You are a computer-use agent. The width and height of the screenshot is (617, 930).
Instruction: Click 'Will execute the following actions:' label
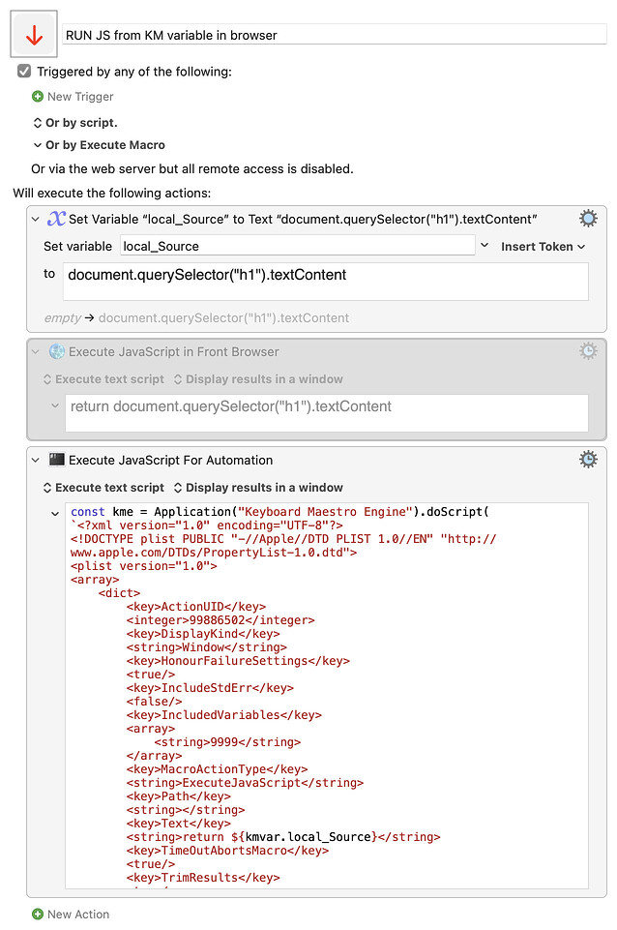(x=112, y=194)
